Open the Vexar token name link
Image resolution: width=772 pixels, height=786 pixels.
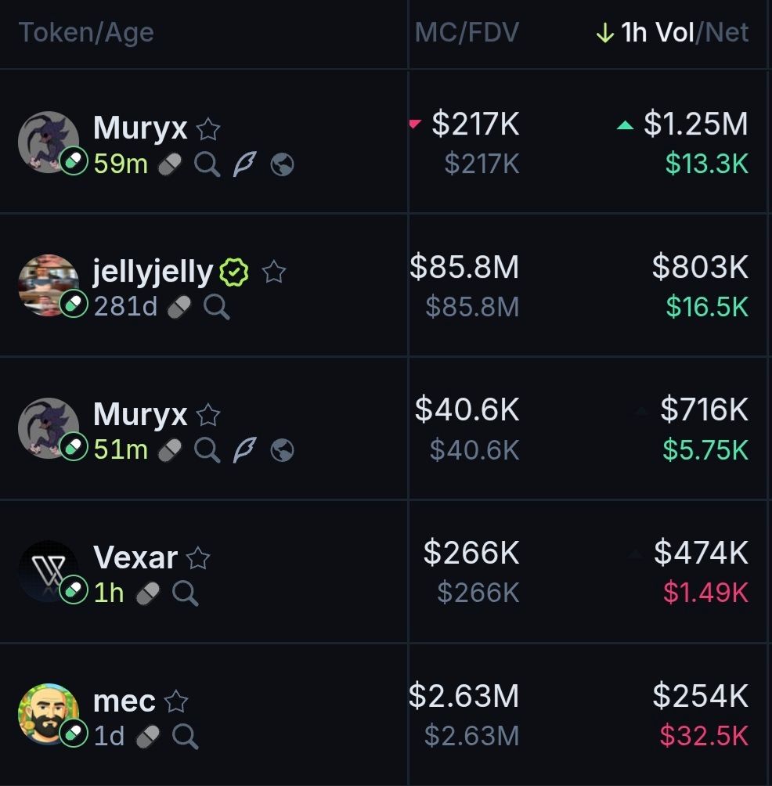coord(135,558)
